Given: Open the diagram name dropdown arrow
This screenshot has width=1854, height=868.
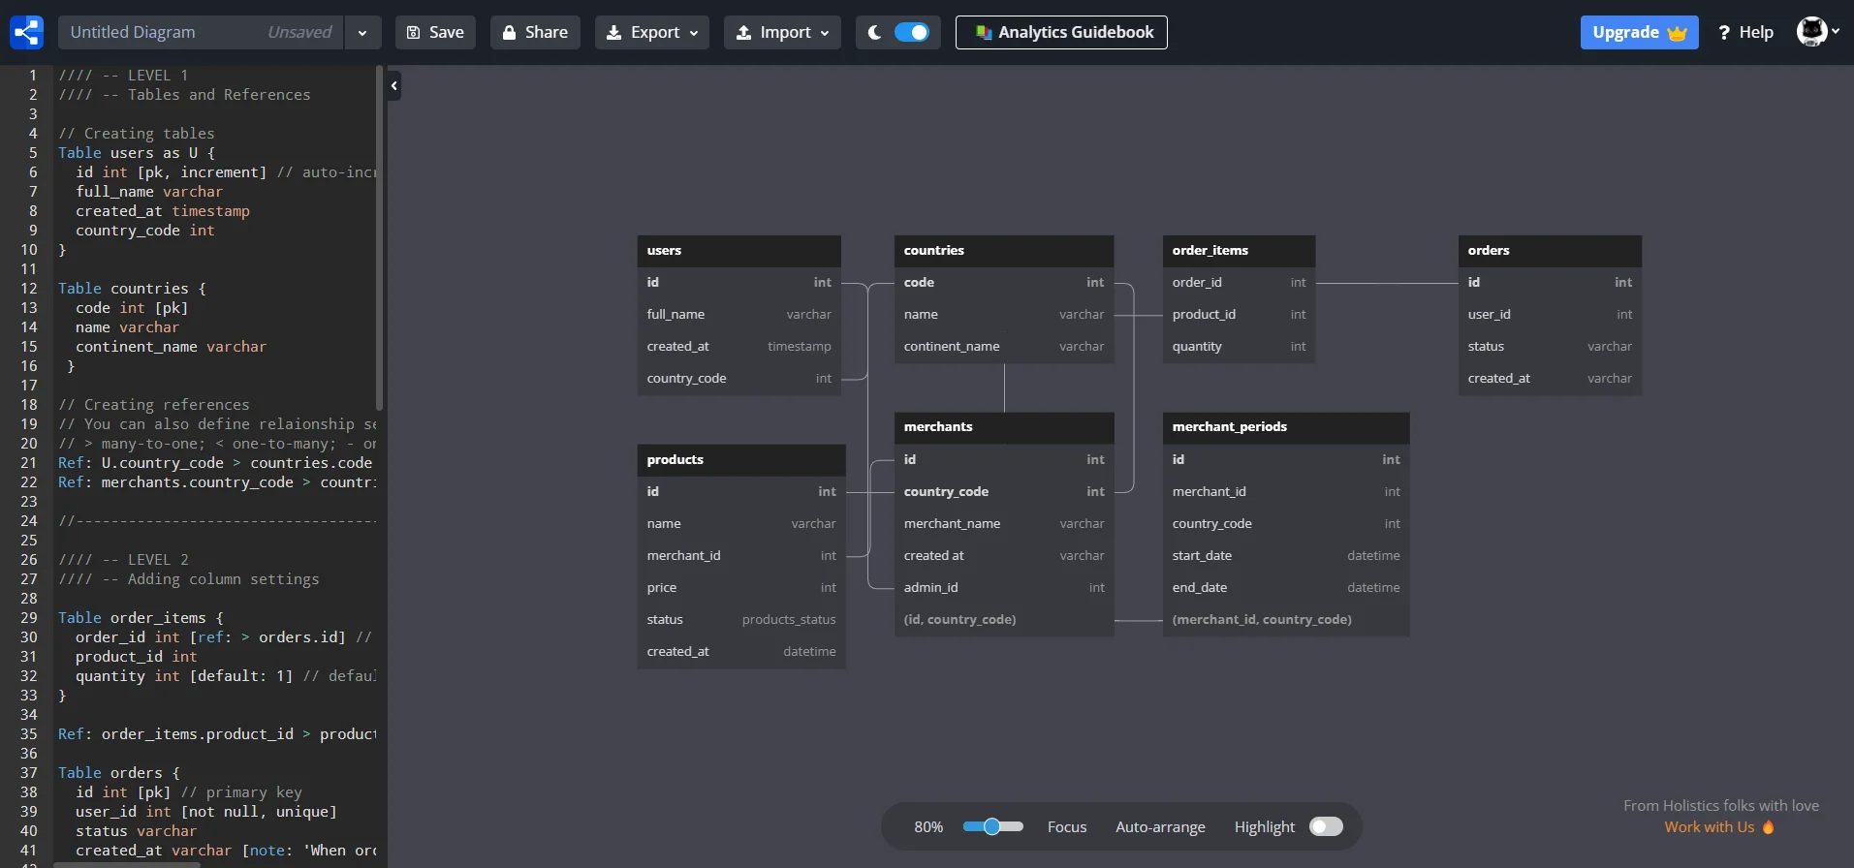Looking at the screenshot, I should (362, 32).
